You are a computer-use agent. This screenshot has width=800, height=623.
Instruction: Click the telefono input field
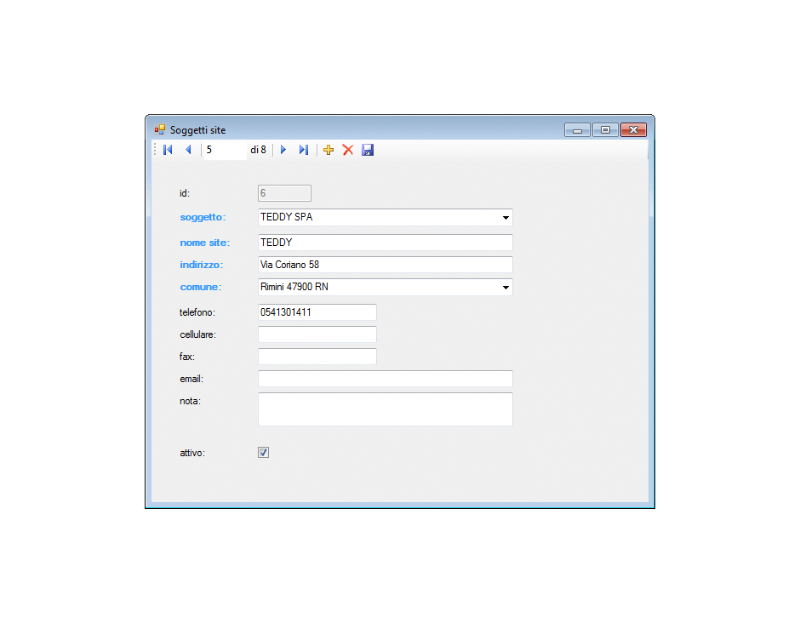pyautogui.click(x=317, y=312)
